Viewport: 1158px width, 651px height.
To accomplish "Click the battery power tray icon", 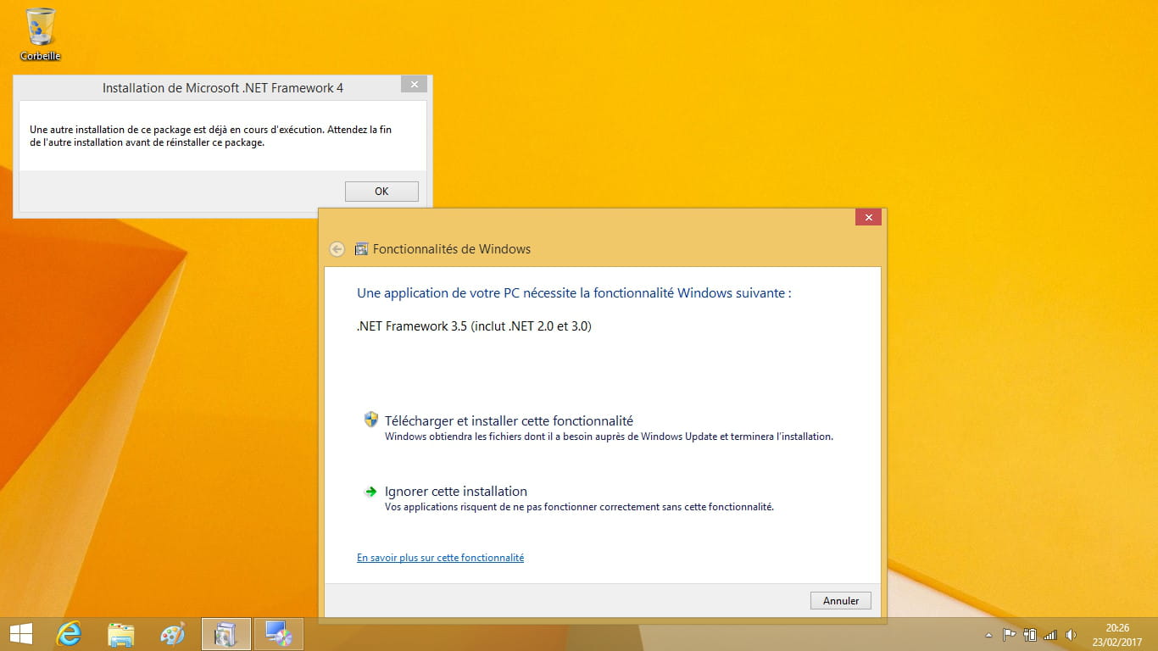I will pyautogui.click(x=1030, y=634).
